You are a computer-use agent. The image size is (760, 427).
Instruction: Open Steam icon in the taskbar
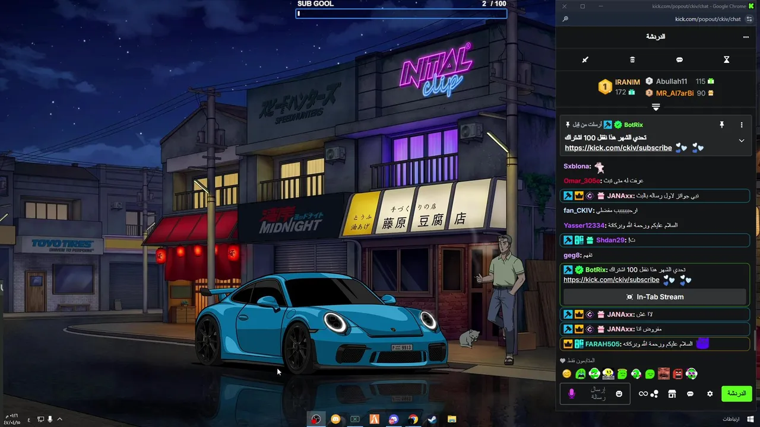pos(432,419)
